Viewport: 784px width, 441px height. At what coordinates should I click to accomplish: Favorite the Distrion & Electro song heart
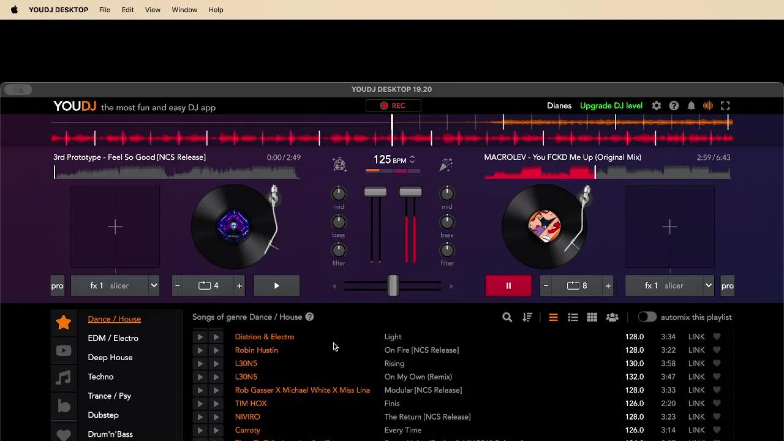717,337
